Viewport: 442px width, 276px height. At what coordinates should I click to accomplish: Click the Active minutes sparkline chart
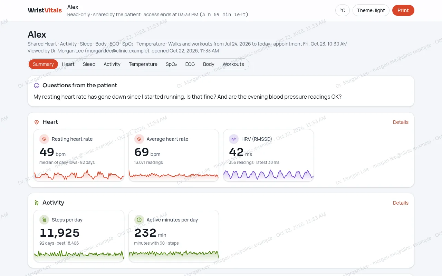pyautogui.click(x=174, y=256)
